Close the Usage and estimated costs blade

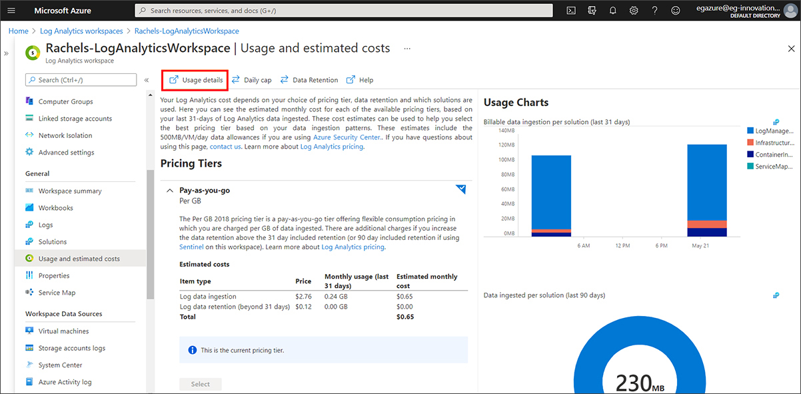click(791, 49)
